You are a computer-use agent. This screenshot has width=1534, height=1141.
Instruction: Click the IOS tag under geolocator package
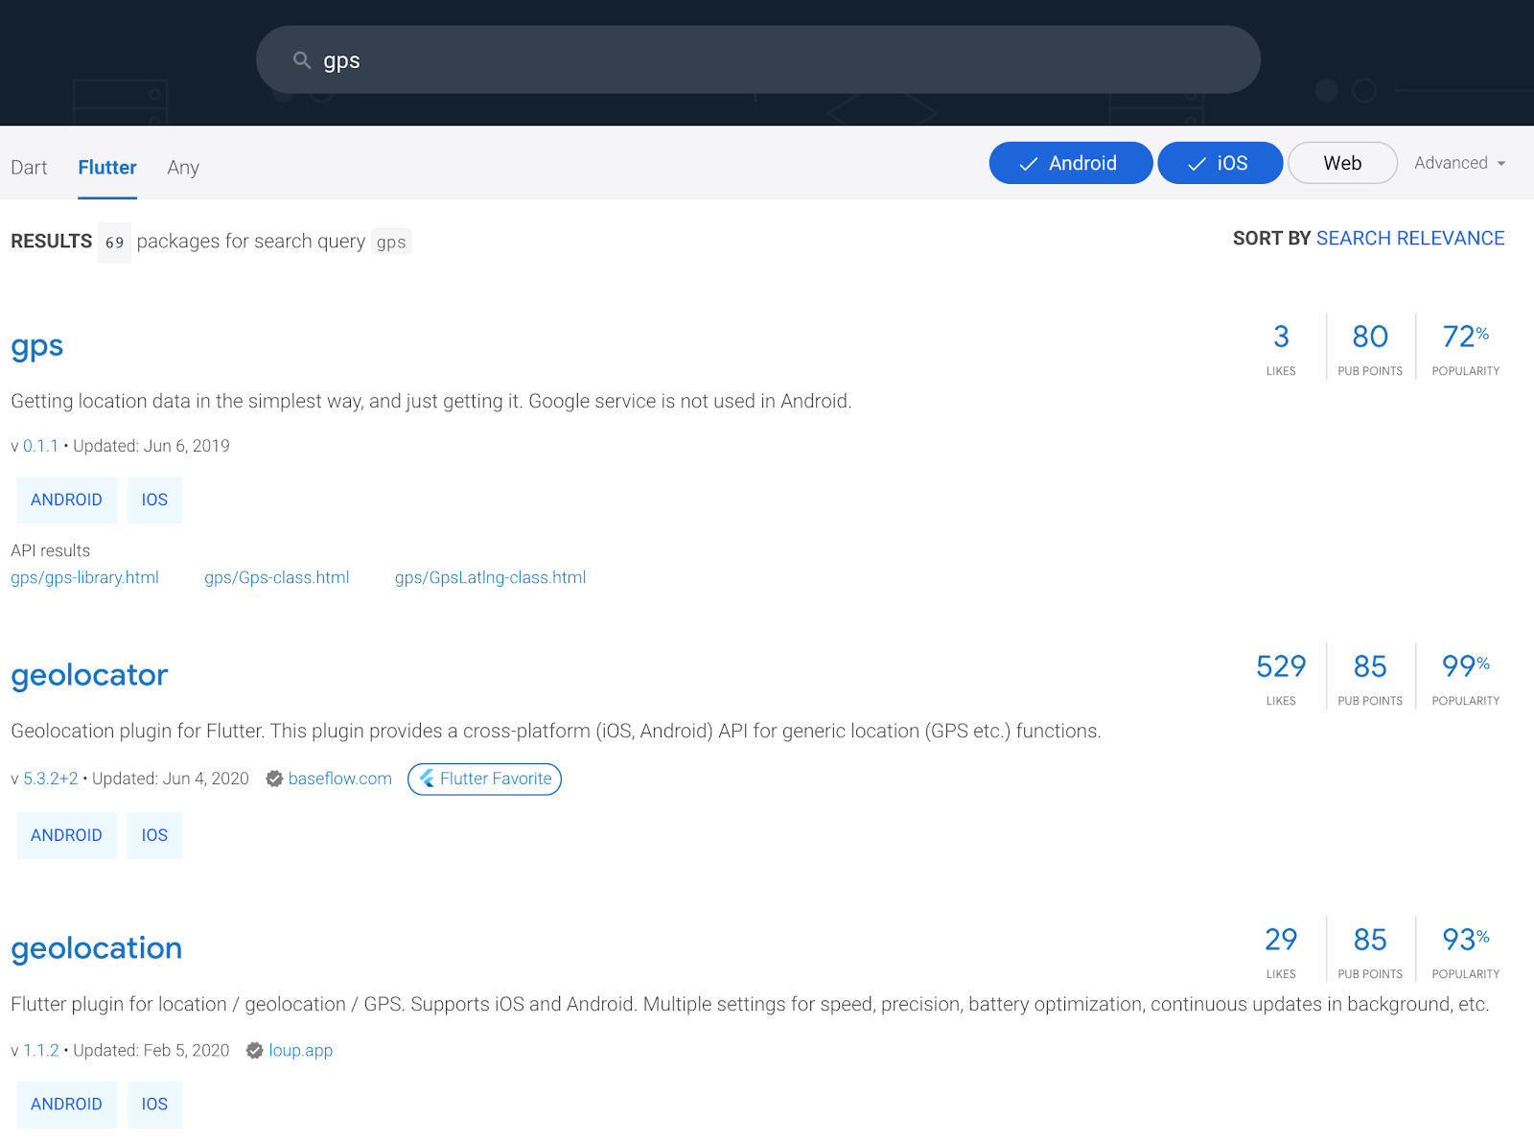click(x=154, y=835)
